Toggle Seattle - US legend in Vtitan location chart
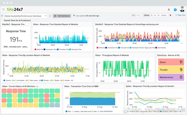 point(57,80)
